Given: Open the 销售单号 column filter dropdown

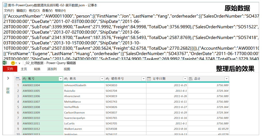Looking at the screenshot, I should [144, 79].
